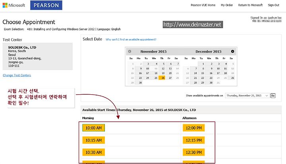Advance calendar to next month

pos(232,51)
